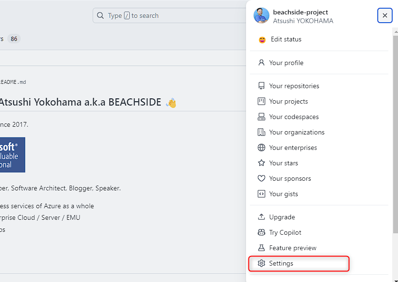Click the Your codespaces icon
The height and width of the screenshot is (282, 398).
coord(261,117)
